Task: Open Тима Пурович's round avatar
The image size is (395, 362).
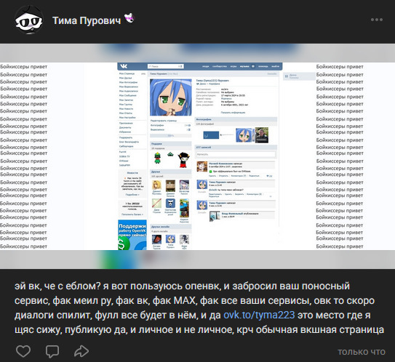Action: coord(28,20)
